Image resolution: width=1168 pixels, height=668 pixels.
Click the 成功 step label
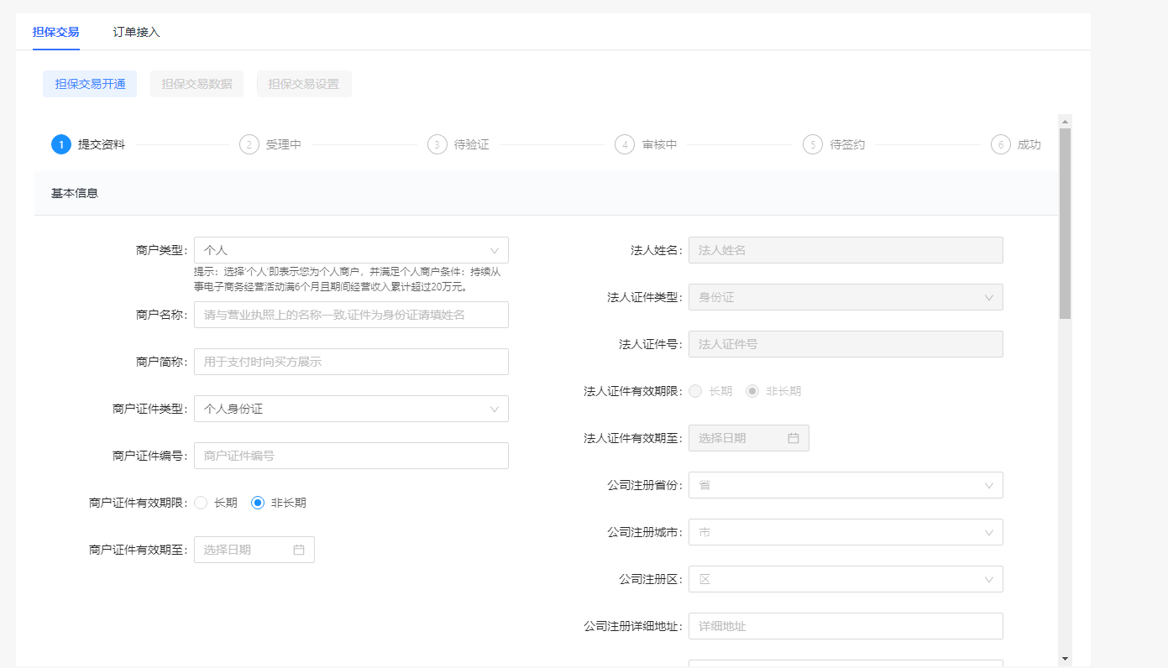(1029, 144)
